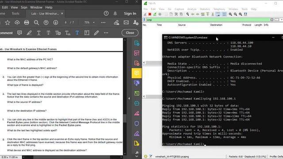This screenshot has height=159, width=283.
Task: Expand more tools chevron at sidebar bottom
Action: point(137,156)
